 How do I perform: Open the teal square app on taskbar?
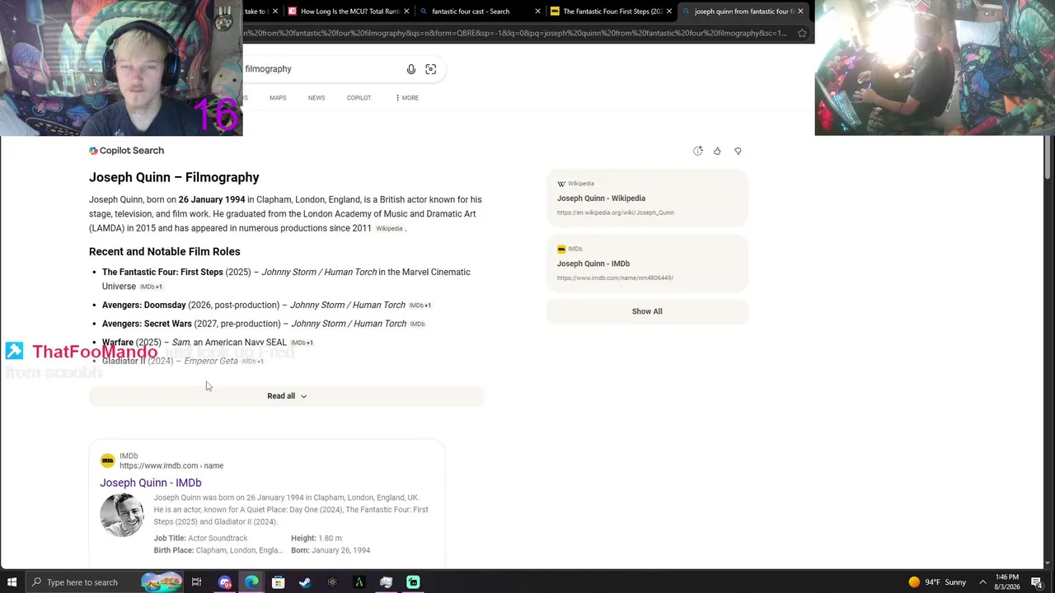[413, 582]
